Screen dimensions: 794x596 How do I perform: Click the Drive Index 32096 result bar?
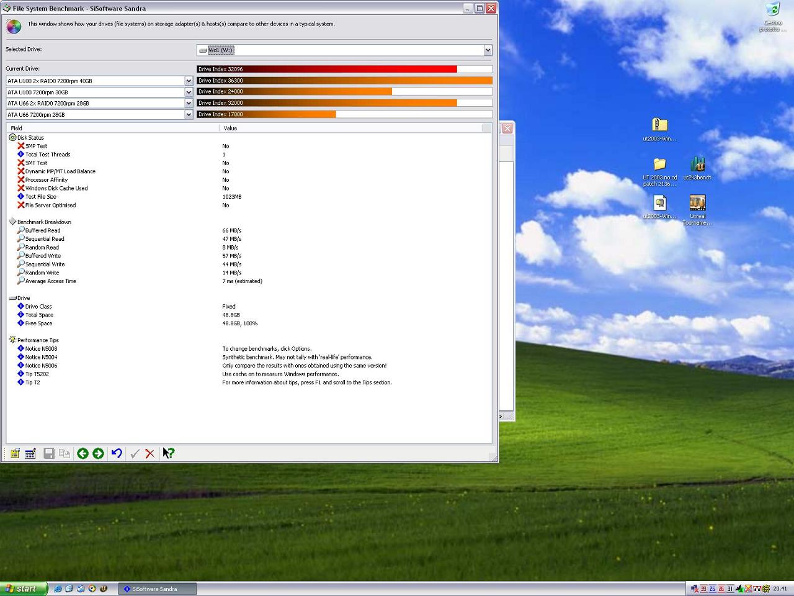[x=344, y=69]
